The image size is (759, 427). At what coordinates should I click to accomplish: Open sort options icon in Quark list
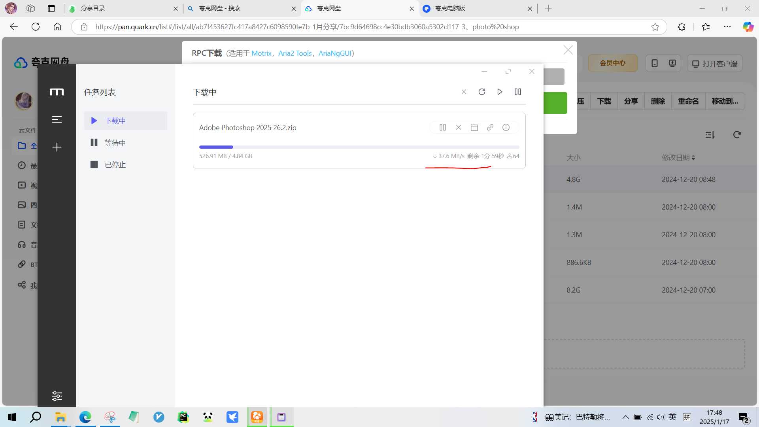710,135
